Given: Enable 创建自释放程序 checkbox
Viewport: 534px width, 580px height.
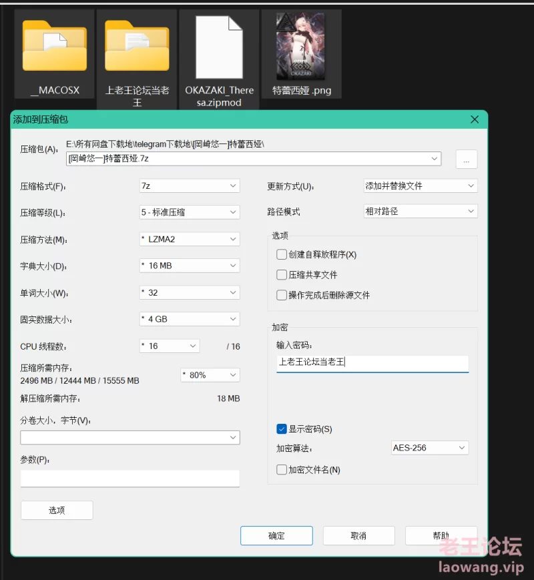Looking at the screenshot, I should 282,254.
